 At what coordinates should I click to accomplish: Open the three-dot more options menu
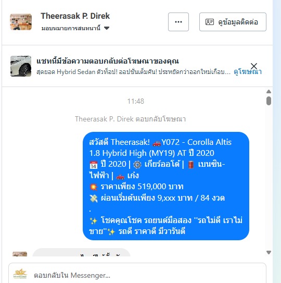(178, 22)
